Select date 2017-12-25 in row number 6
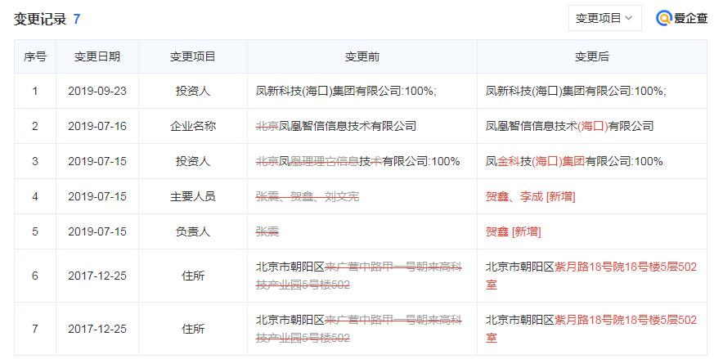 point(97,276)
